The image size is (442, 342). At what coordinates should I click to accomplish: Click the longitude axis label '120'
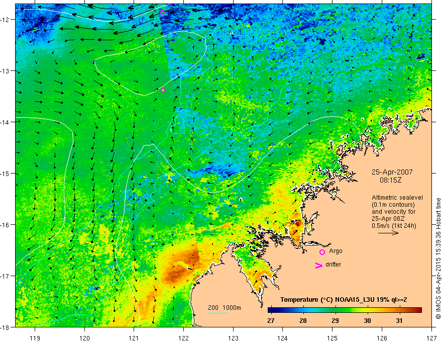pyautogui.click(x=84, y=338)
